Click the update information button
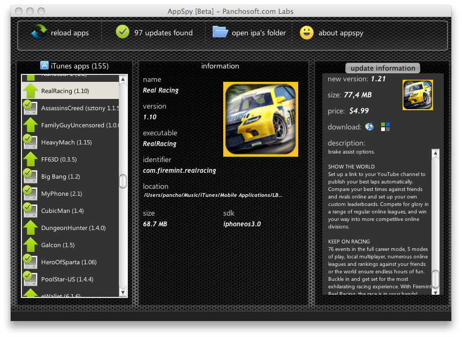This screenshot has width=462, height=337. 383,68
